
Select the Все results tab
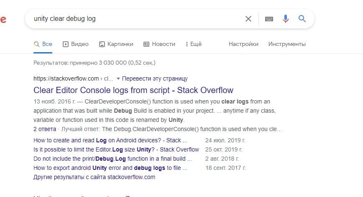click(43, 44)
